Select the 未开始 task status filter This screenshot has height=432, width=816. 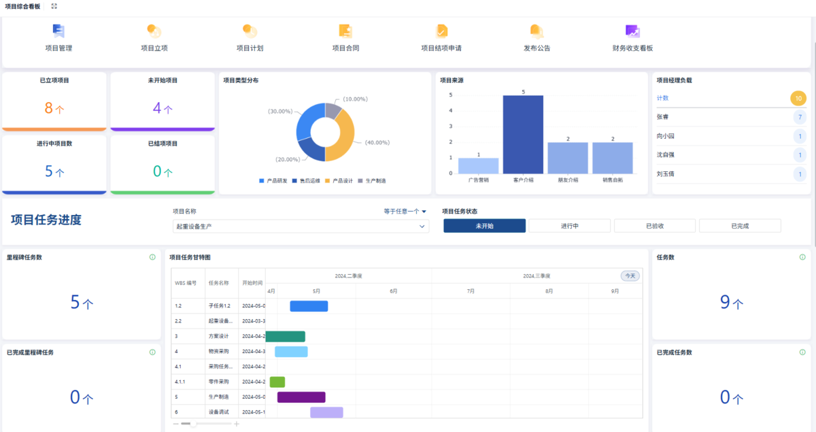pyautogui.click(x=484, y=226)
